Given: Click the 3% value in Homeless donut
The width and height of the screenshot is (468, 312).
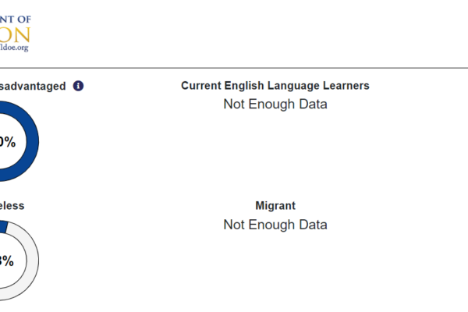Looking at the screenshot, I should 6,261.
